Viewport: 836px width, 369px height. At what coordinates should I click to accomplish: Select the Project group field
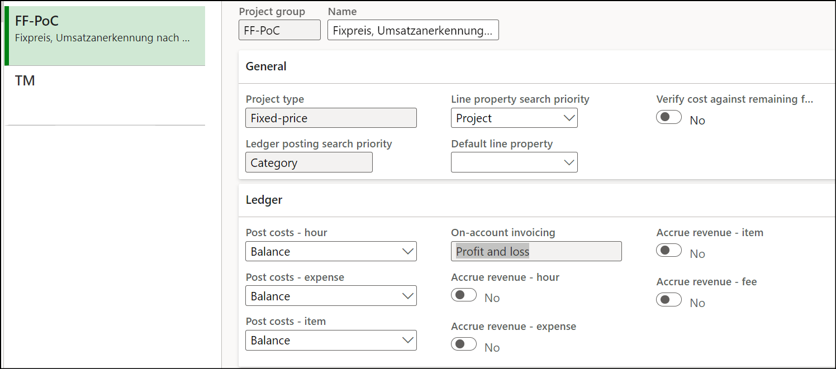[x=279, y=30]
